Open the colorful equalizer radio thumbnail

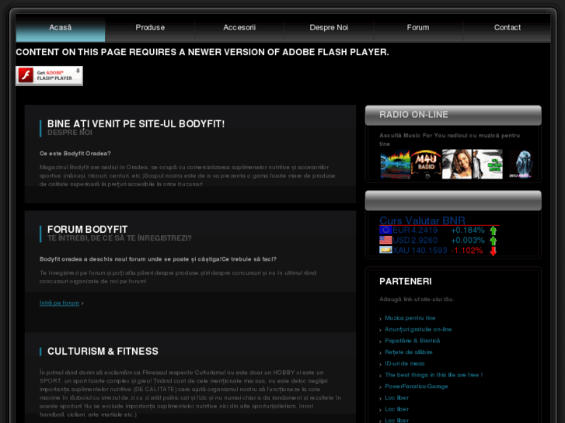click(396, 165)
